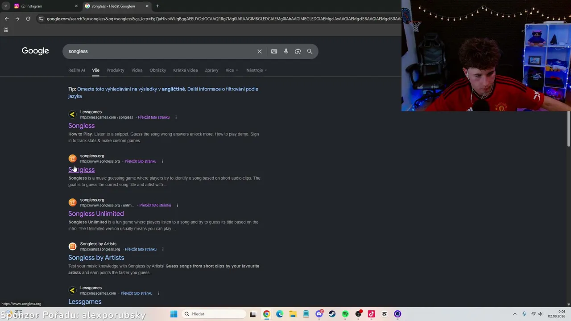Expand the Více dropdown
The height and width of the screenshot is (321, 571).
tap(232, 70)
